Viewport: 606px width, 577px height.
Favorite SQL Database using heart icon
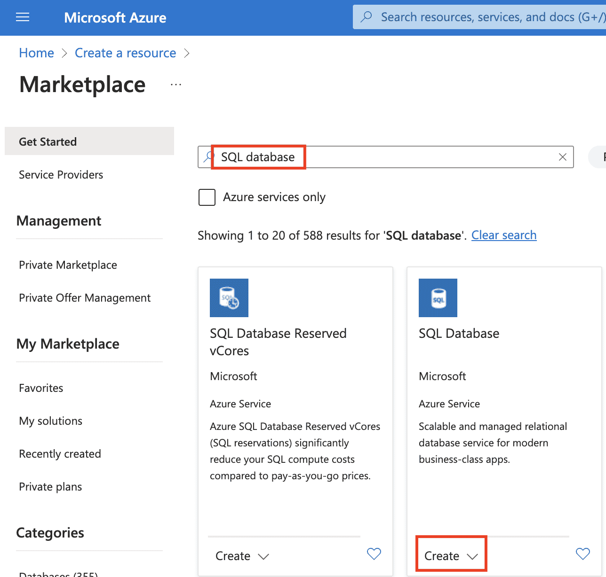pyautogui.click(x=582, y=554)
